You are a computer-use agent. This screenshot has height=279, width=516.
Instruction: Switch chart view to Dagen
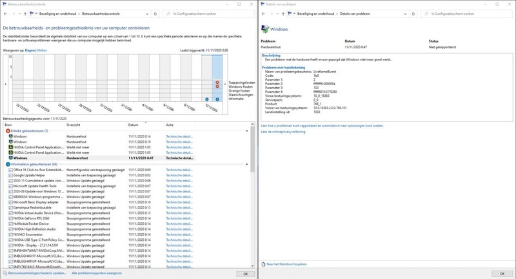coord(30,50)
